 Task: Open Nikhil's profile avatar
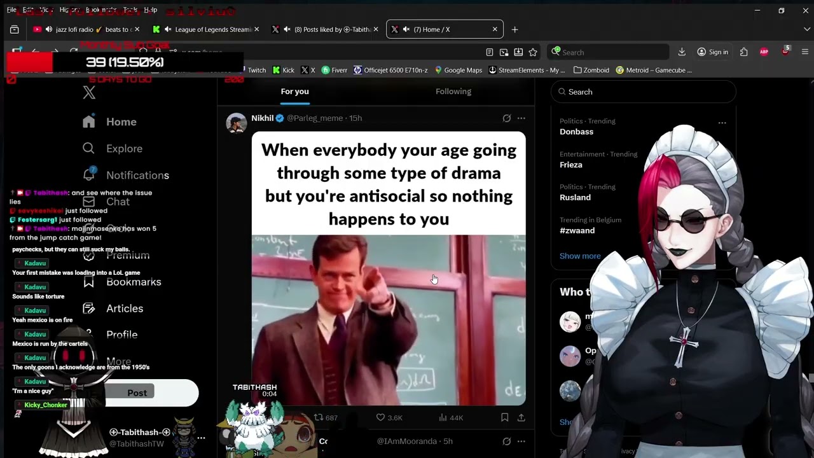236,123
